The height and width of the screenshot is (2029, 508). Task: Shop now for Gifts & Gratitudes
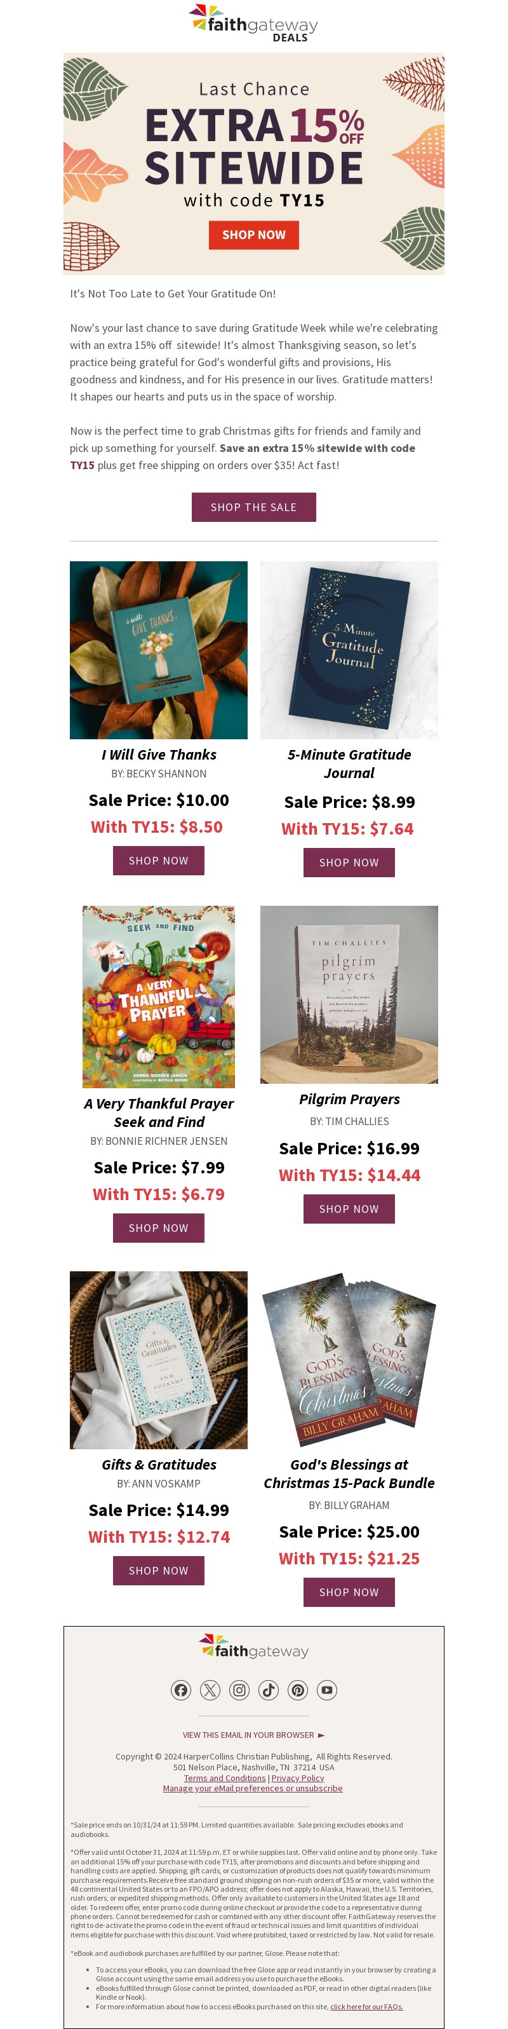[x=158, y=1571]
